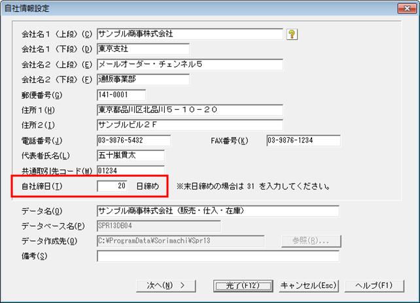Click the 会社名1(上段) input field
Image resolution: width=420 pixels, height=303 pixels.
point(190,34)
